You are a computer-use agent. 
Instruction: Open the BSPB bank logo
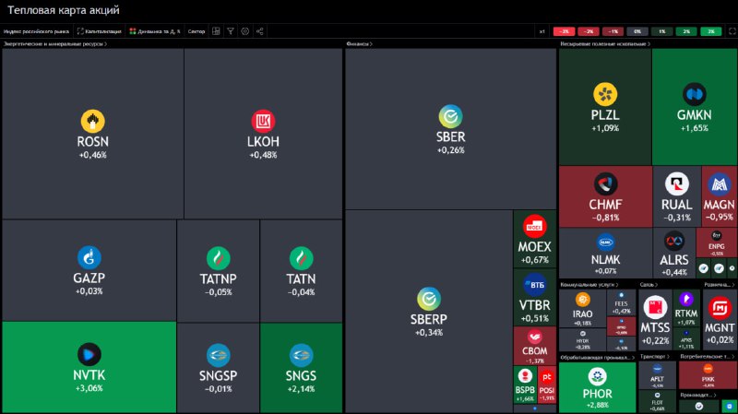click(x=525, y=376)
